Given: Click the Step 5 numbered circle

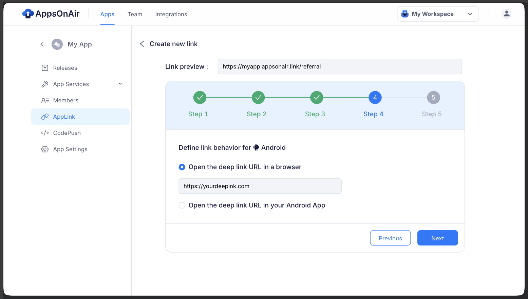Looking at the screenshot, I should (433, 98).
